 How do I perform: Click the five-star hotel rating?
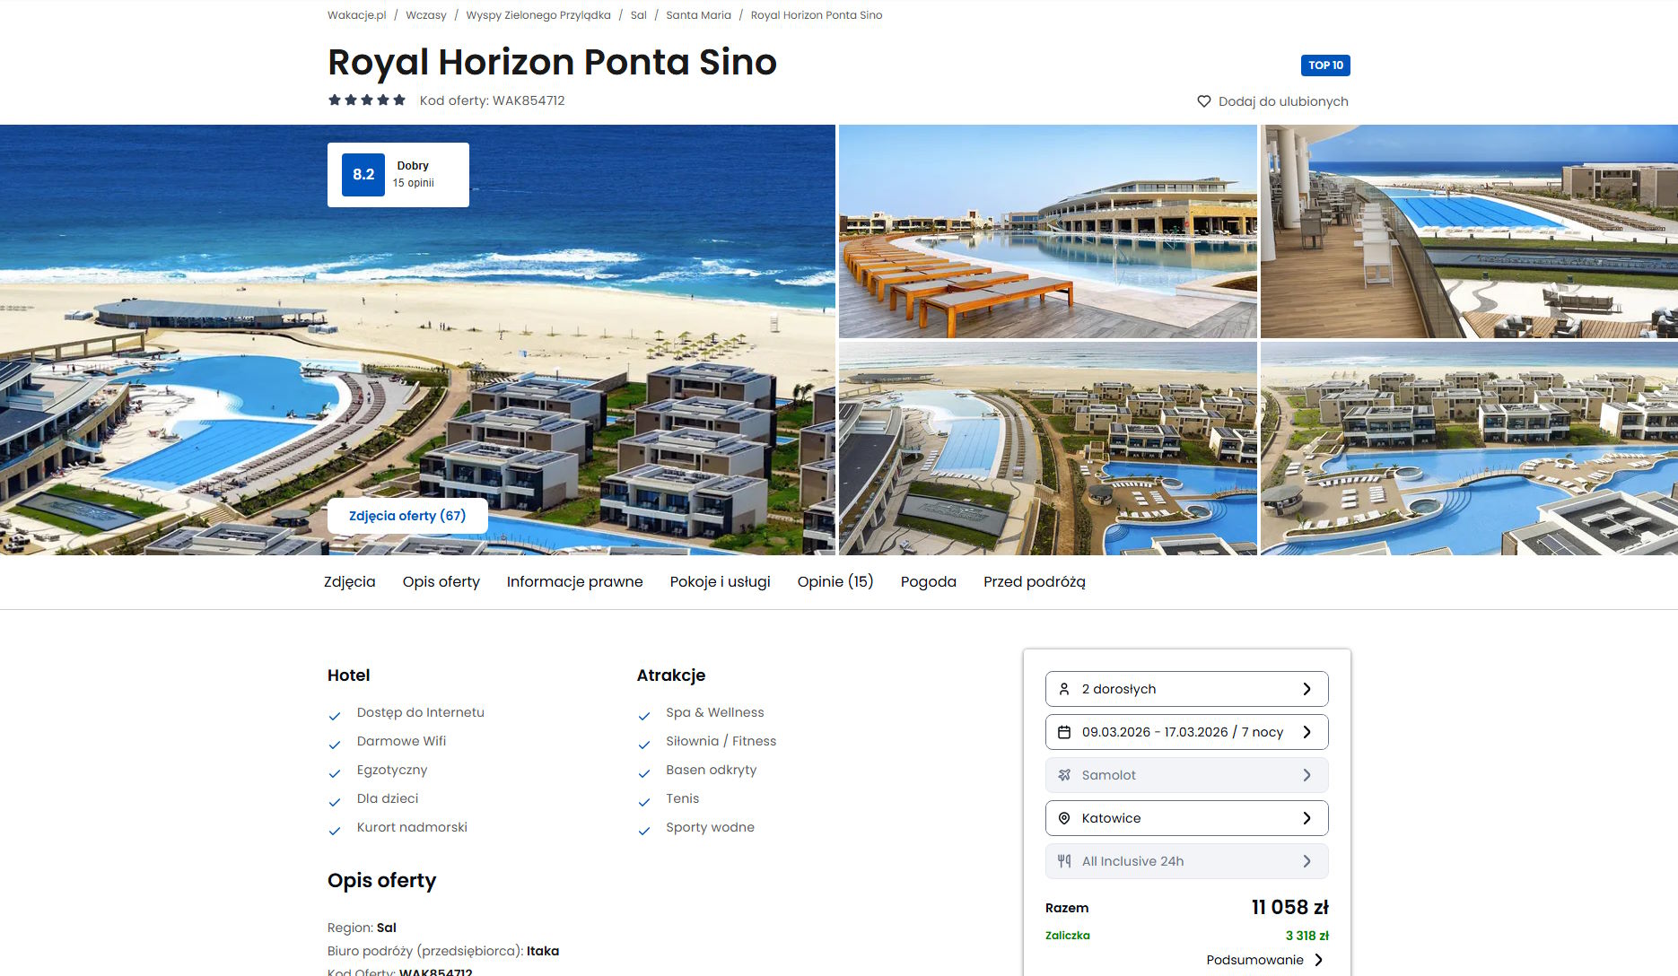tap(367, 100)
